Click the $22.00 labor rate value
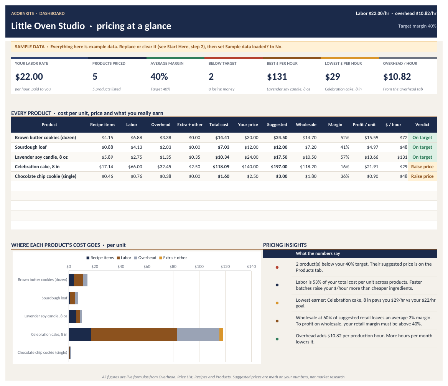Image resolution: width=448 pixels, height=386 pixels. pyautogui.click(x=29, y=77)
